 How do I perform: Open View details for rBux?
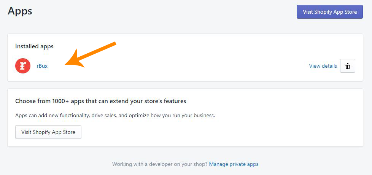(x=323, y=66)
